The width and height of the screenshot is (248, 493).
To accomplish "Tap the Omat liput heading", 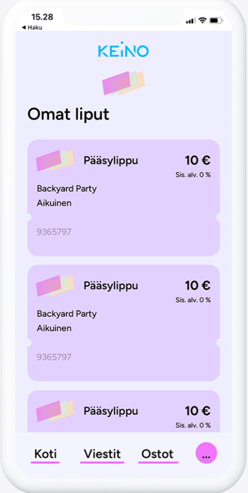I will [x=68, y=114].
